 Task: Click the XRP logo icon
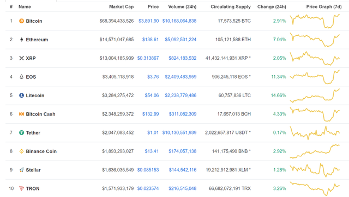21,58
